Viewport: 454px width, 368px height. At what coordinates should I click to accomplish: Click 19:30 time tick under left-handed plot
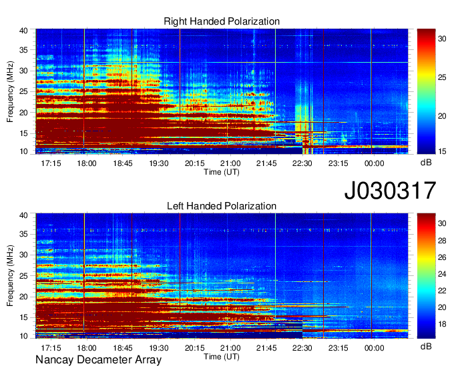tap(159, 348)
